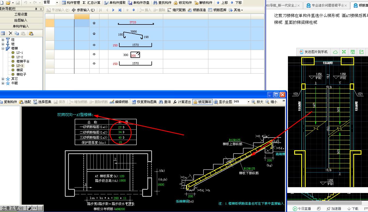Click 复制构件 in the atlas window
Screen dimensions: 368x212
[8, 102]
